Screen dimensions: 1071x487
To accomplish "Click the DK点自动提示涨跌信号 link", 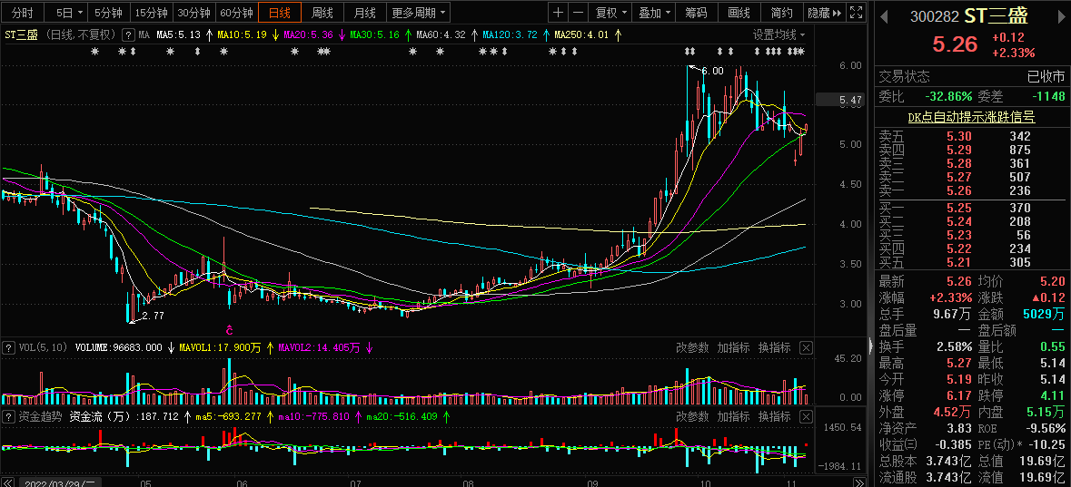I will tap(971, 117).
